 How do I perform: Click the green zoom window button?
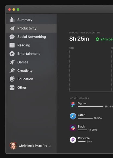click(18, 10)
